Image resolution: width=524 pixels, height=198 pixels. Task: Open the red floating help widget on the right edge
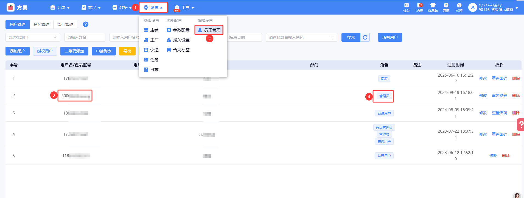coord(520,125)
